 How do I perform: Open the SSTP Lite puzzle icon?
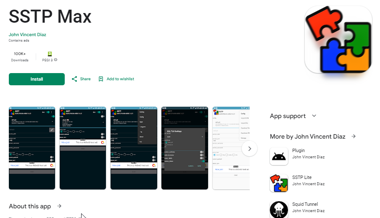click(279, 183)
